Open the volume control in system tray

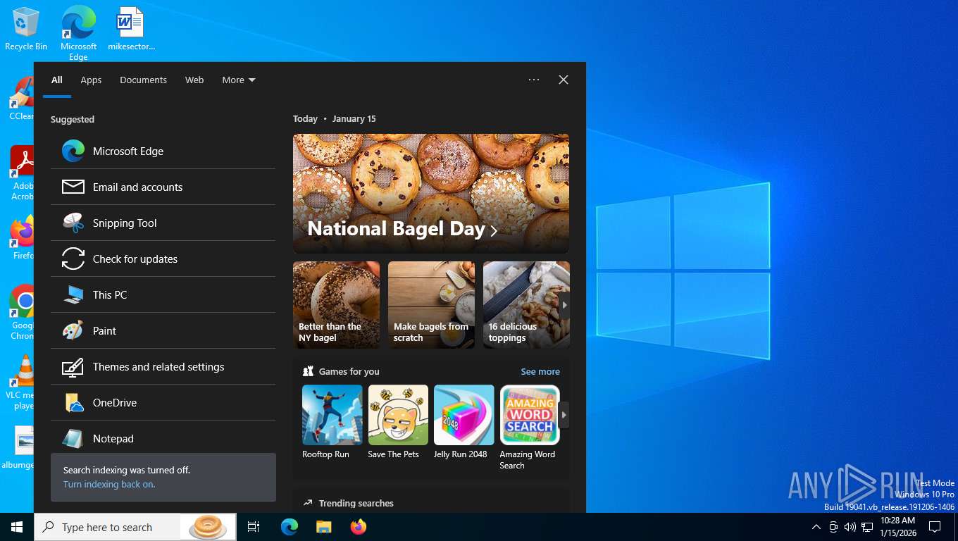(850, 527)
